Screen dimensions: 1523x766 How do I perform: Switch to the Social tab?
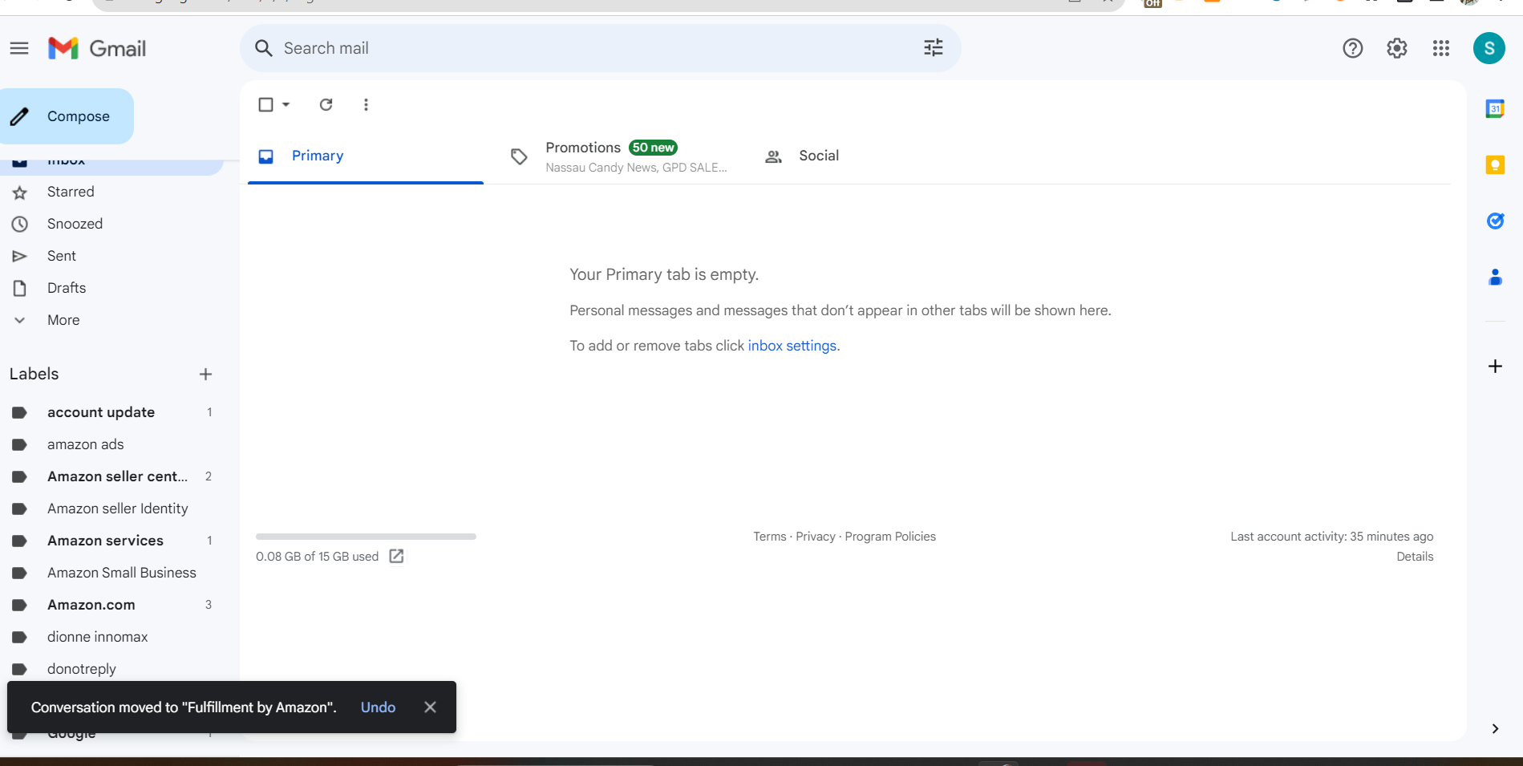[874, 156]
